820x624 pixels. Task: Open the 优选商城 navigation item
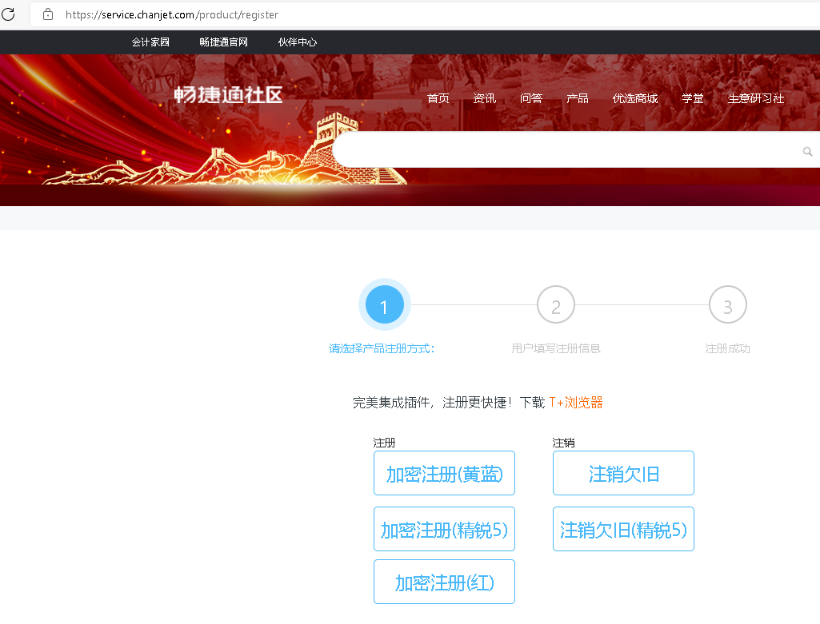pyautogui.click(x=635, y=98)
